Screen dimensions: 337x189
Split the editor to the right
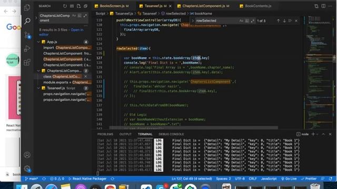(323, 6)
